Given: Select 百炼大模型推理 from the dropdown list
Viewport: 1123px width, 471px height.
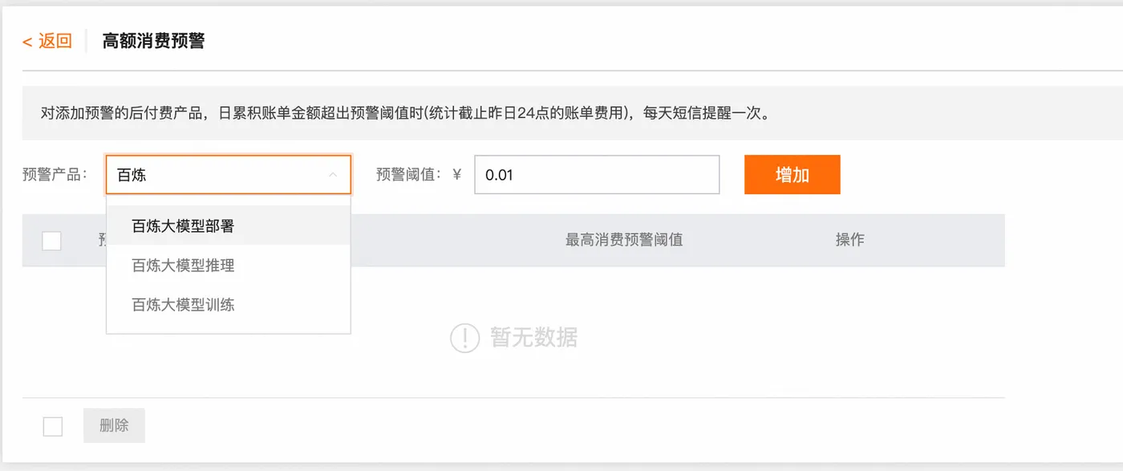Looking at the screenshot, I should tap(181, 266).
